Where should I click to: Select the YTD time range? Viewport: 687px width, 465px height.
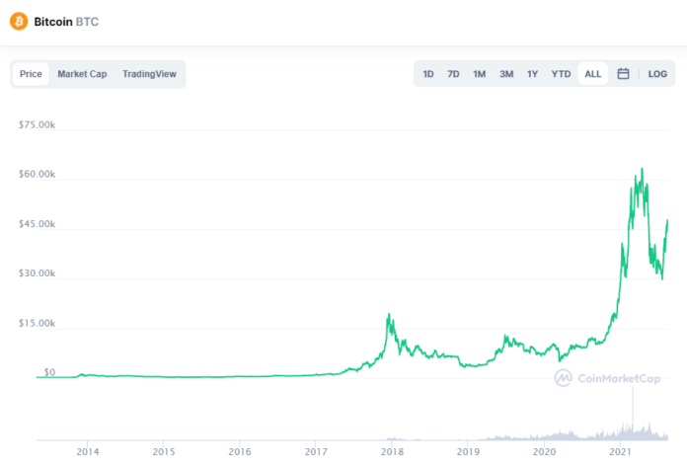pos(561,74)
